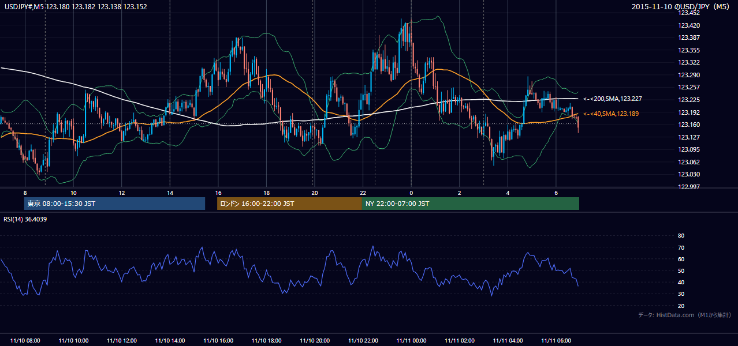
Task: Click the 11/10 08:00 bottom time label
Action: [x=25, y=341]
